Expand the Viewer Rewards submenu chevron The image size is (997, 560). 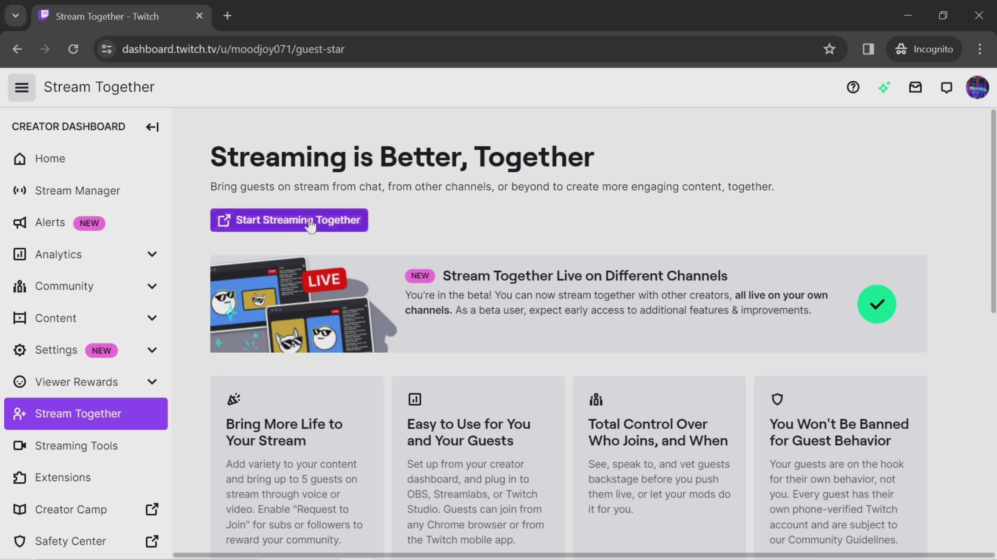tap(152, 382)
